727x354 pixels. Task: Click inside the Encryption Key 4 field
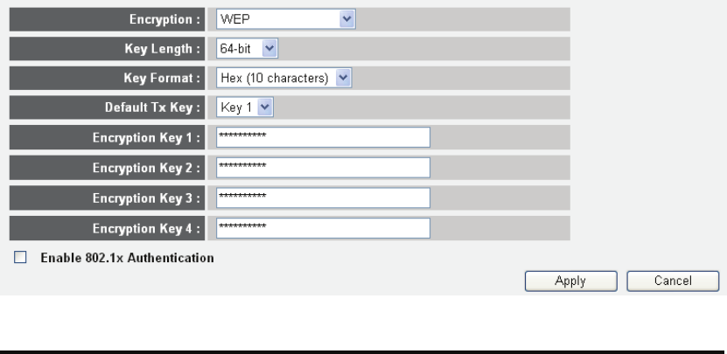324,228
